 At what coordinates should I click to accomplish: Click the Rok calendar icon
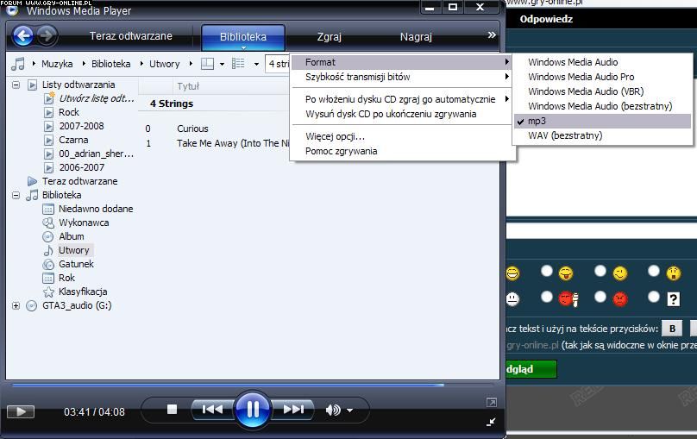tap(48, 279)
